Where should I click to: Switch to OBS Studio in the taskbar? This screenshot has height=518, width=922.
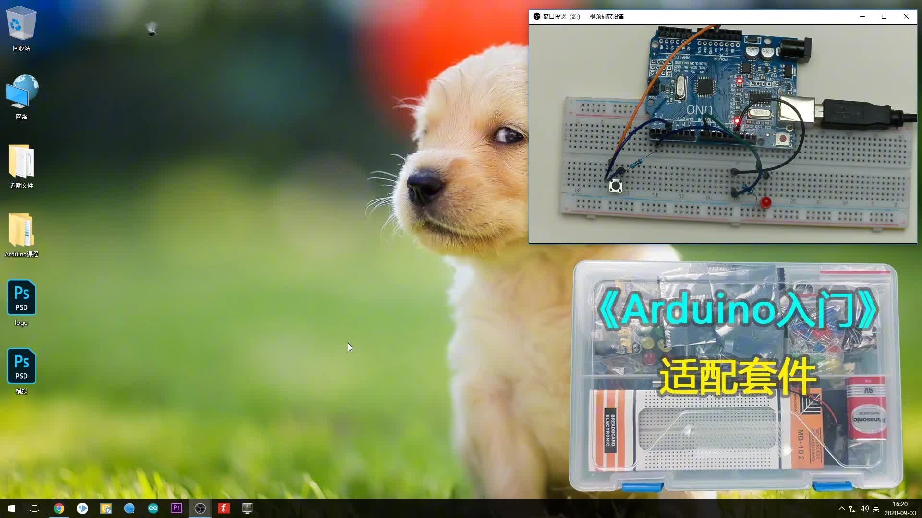click(x=200, y=508)
